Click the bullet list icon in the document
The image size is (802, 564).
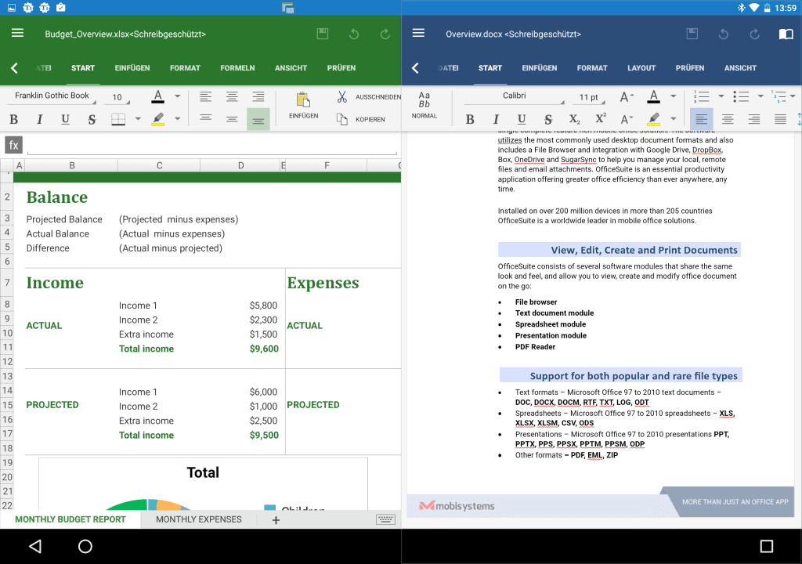[x=741, y=96]
